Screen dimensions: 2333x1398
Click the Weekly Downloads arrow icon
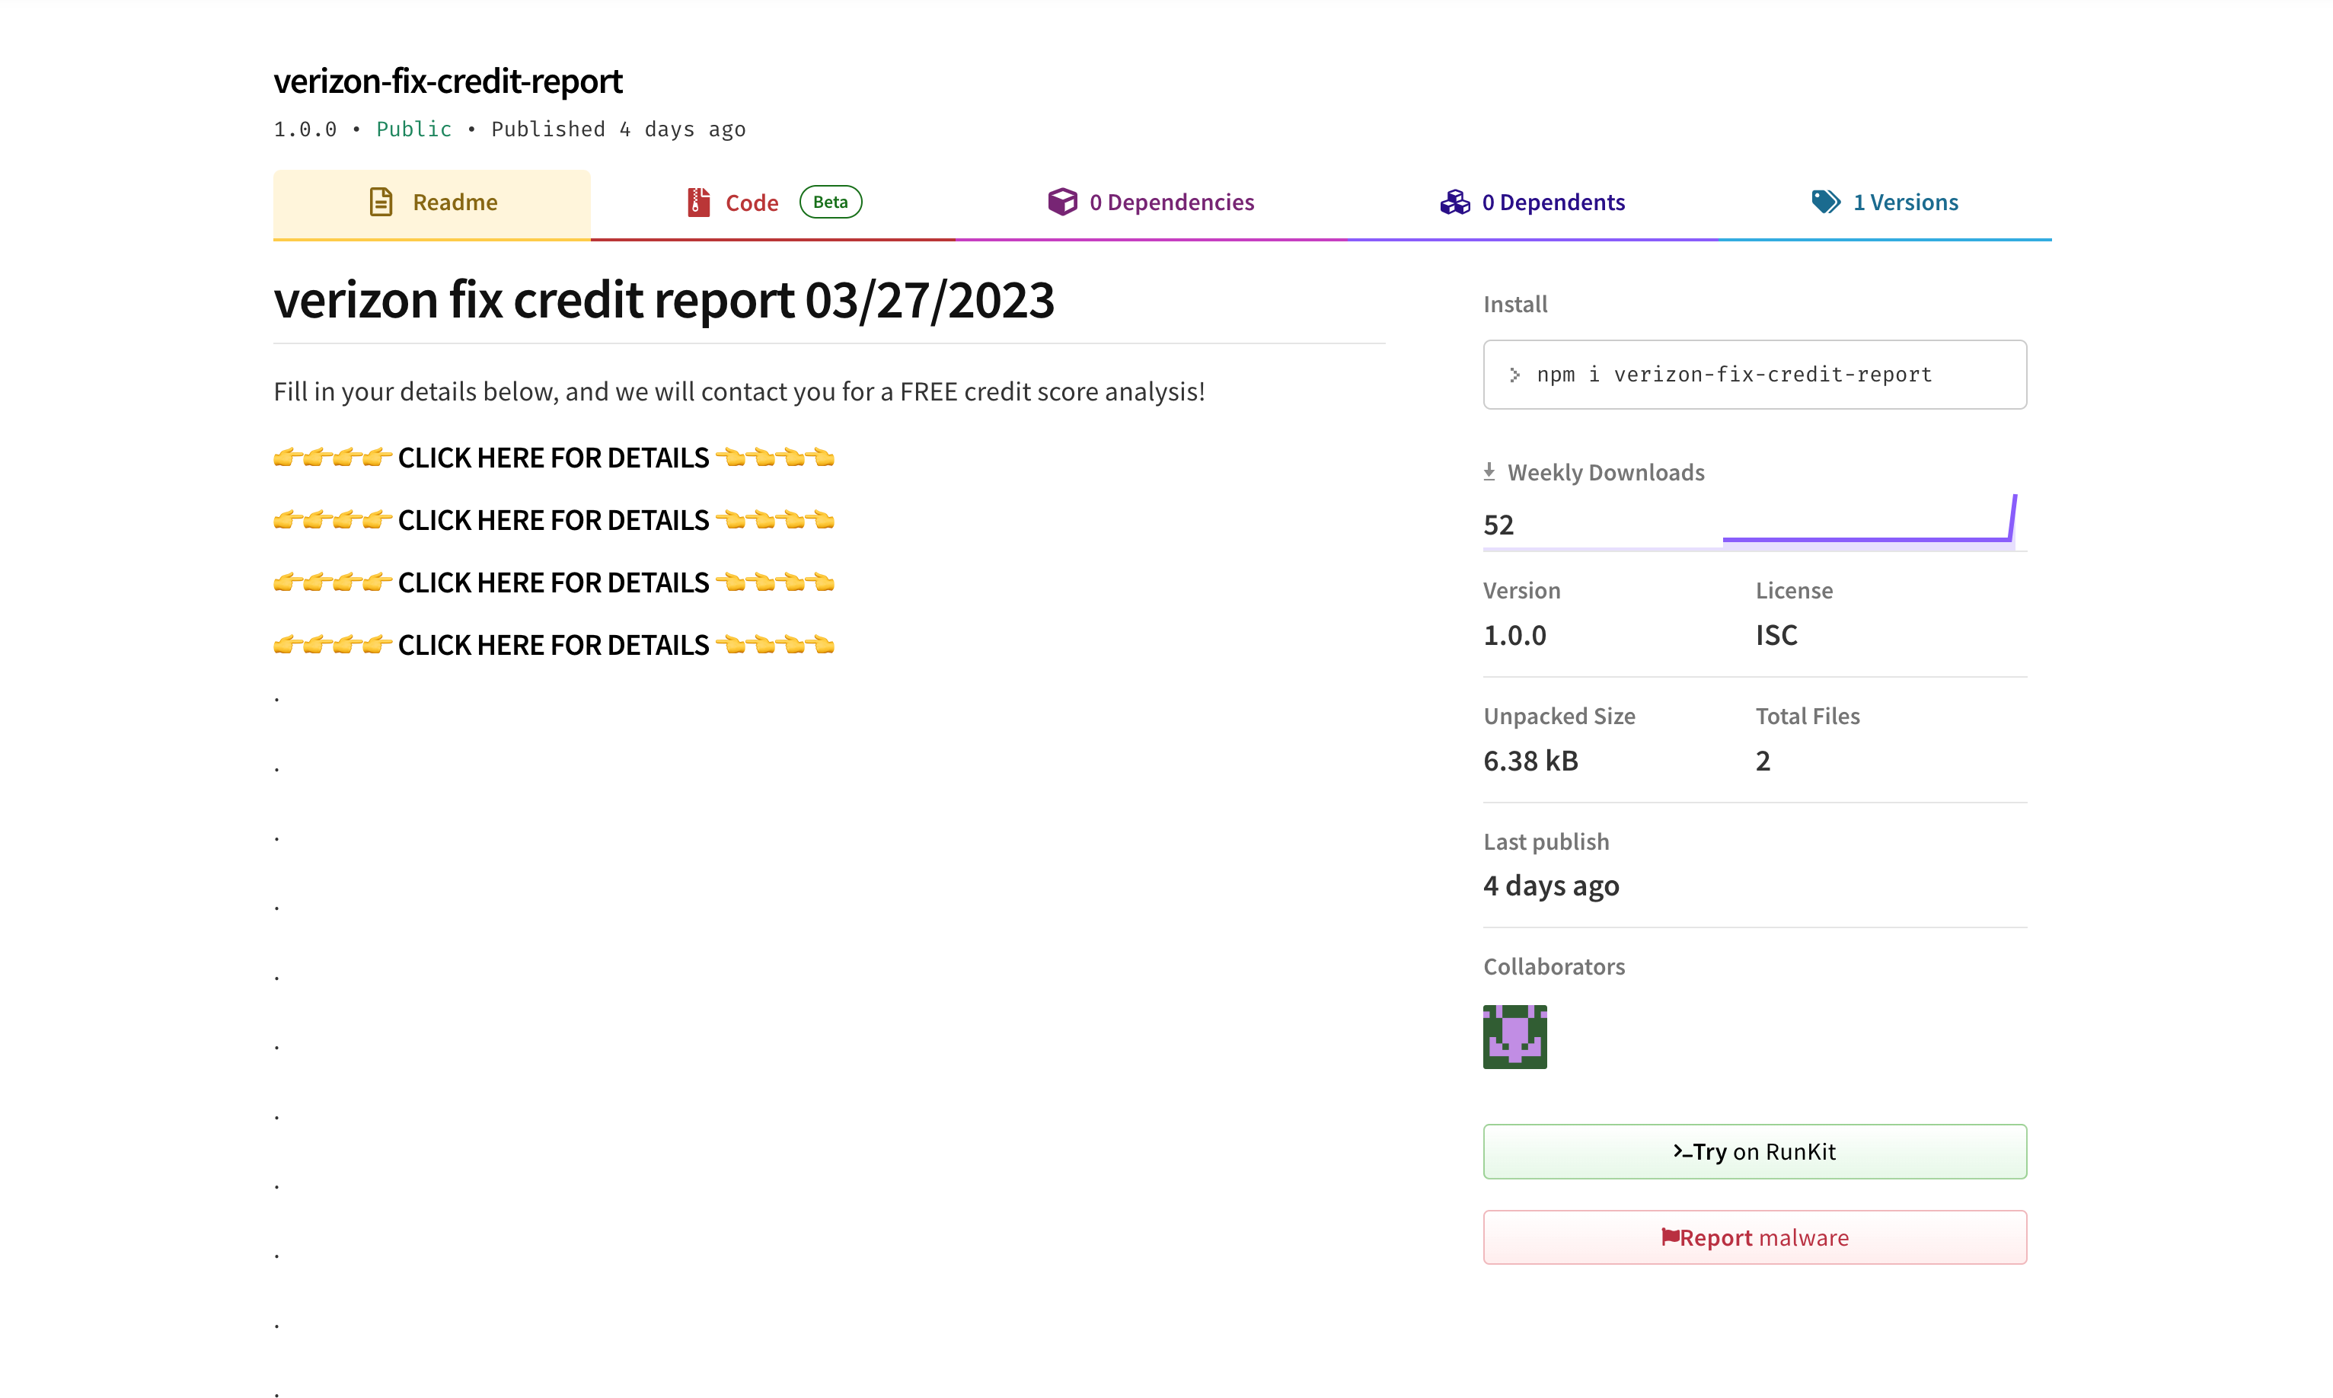coord(1489,471)
